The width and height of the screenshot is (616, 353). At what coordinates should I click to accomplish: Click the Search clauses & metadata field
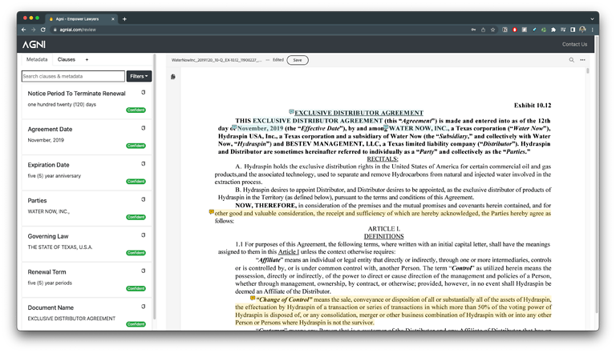73,77
